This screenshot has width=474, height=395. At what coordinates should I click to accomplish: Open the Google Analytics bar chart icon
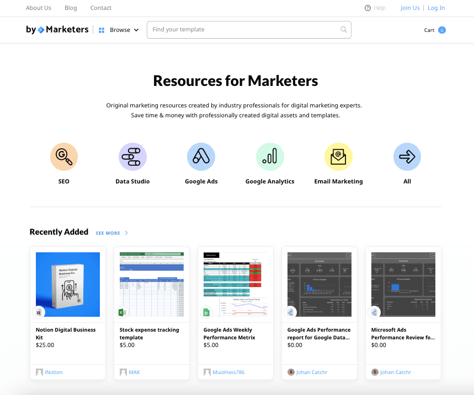click(x=270, y=156)
